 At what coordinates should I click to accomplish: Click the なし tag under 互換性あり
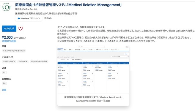4,83
